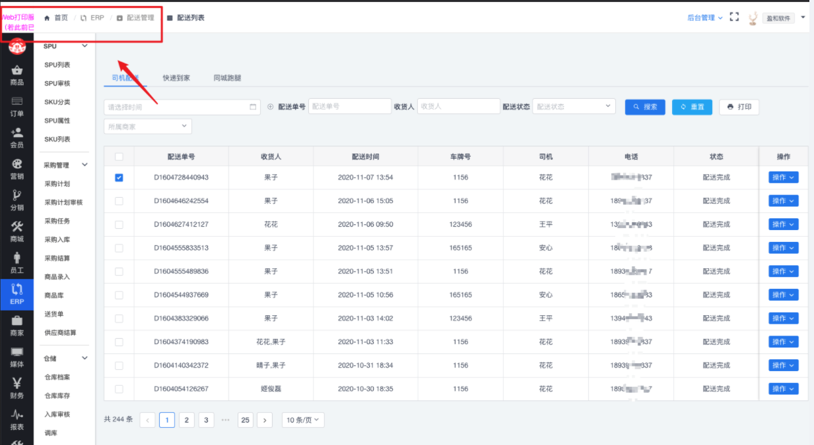The width and height of the screenshot is (814, 445).
Task: Select the 分销 module icon
Action: point(17,200)
